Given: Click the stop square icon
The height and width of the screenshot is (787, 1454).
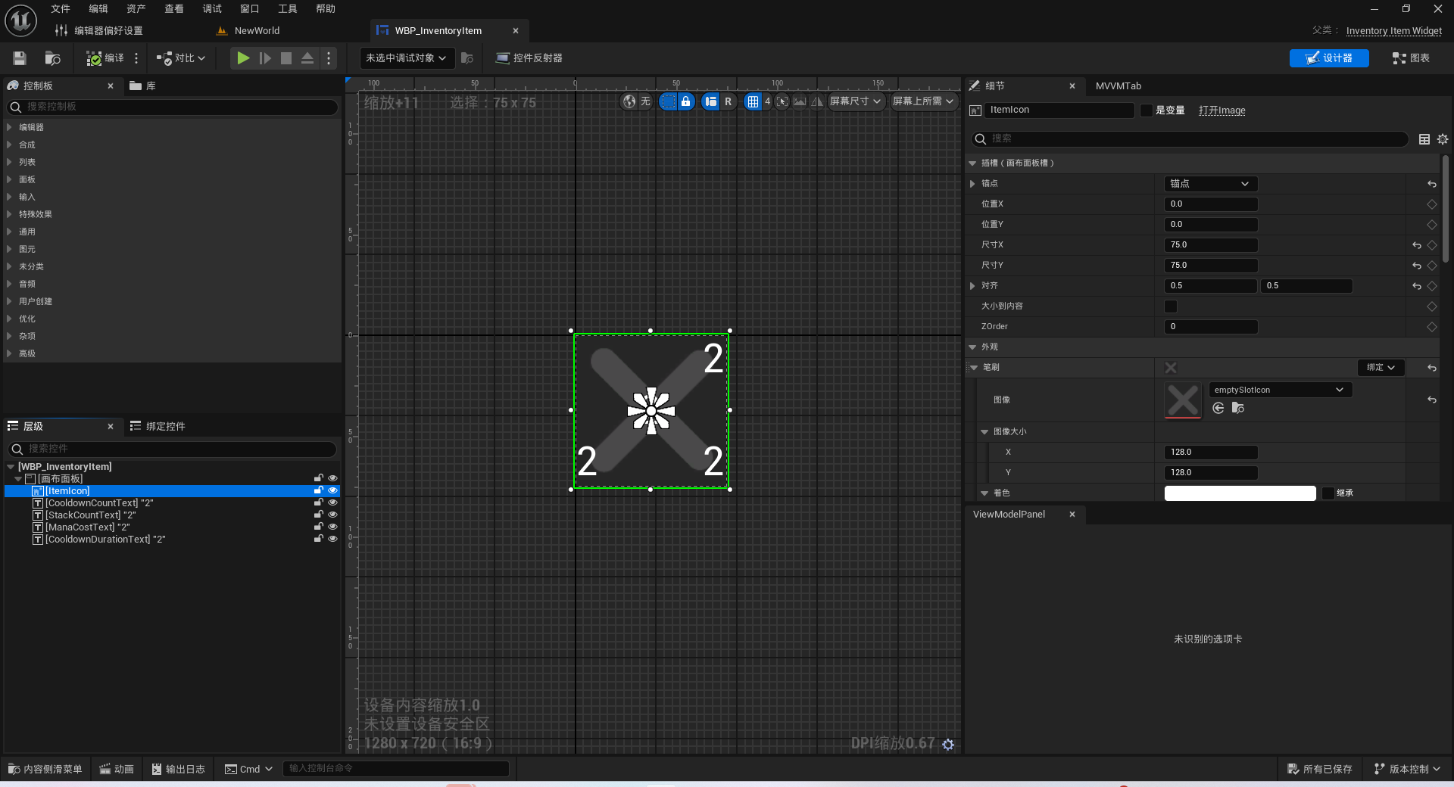Looking at the screenshot, I should coord(286,58).
